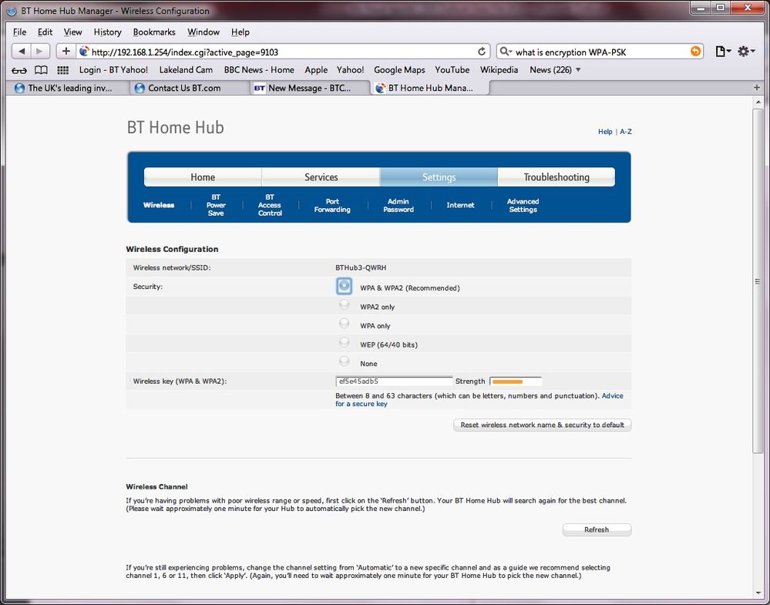The width and height of the screenshot is (770, 605).
Task: Open the Internet settings subpage
Action: coord(461,205)
